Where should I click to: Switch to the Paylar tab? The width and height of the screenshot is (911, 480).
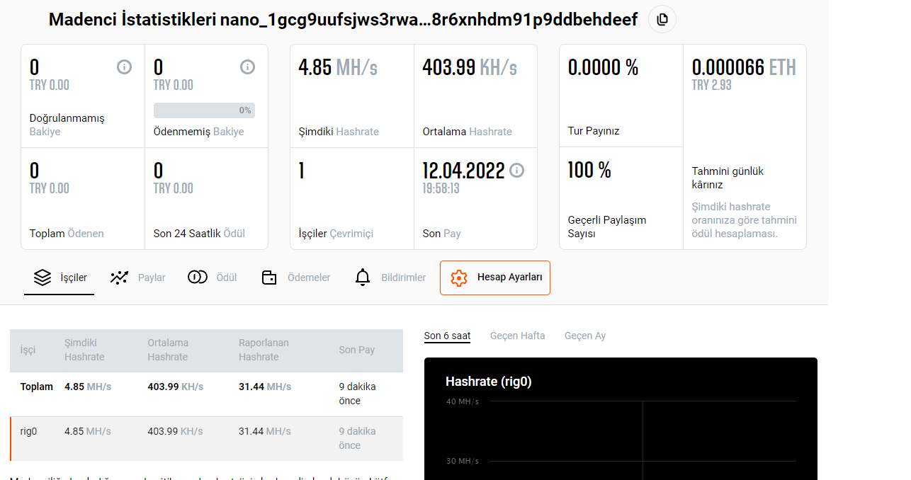tap(151, 278)
